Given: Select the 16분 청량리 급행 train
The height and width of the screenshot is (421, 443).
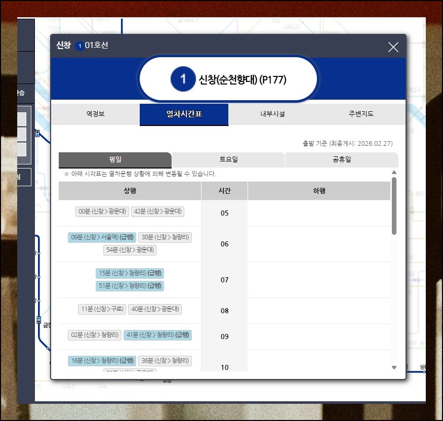Looking at the screenshot, I should tap(102, 361).
